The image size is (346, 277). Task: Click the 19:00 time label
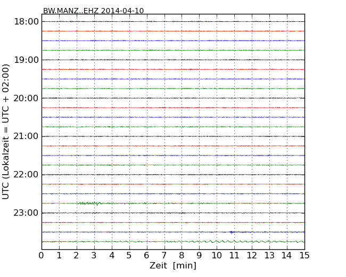click(x=26, y=60)
